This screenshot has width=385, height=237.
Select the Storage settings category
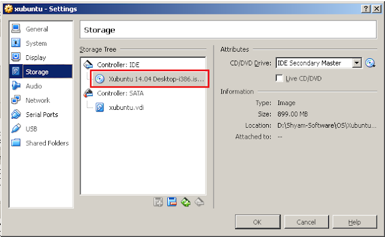(x=41, y=71)
